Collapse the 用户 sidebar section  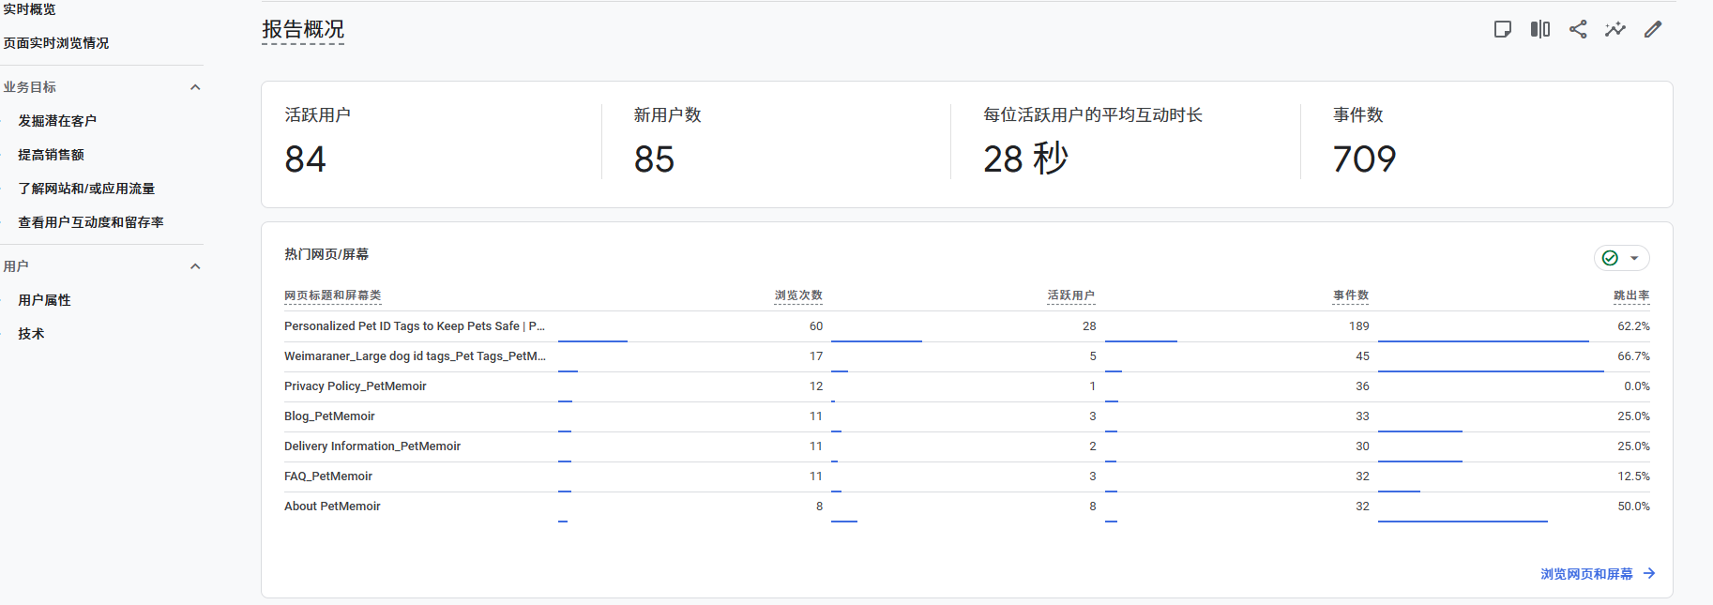195,266
